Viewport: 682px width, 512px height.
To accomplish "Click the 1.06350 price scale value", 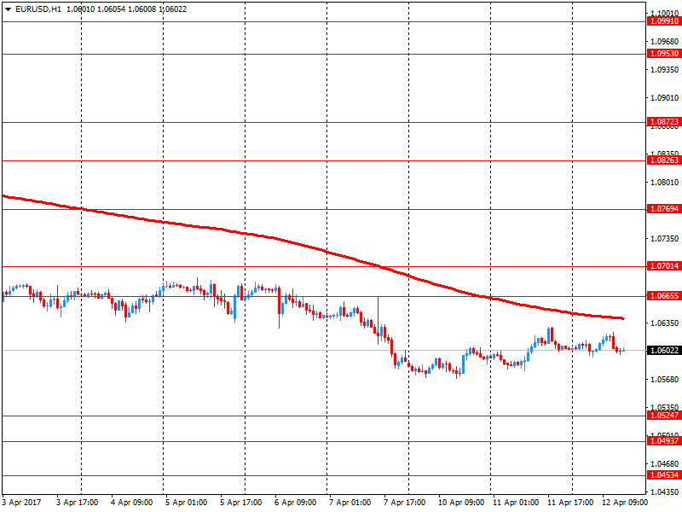I will pos(665,323).
